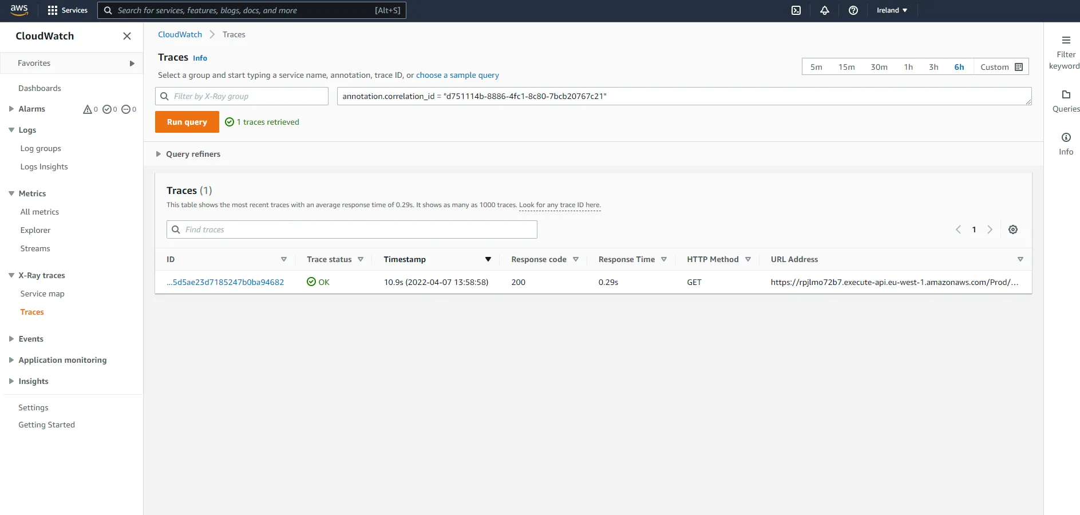Collapse the Logs sidebar section
Screen dimensions: 1080x515
[10, 130]
